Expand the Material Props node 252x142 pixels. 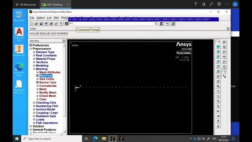(x=34, y=59)
